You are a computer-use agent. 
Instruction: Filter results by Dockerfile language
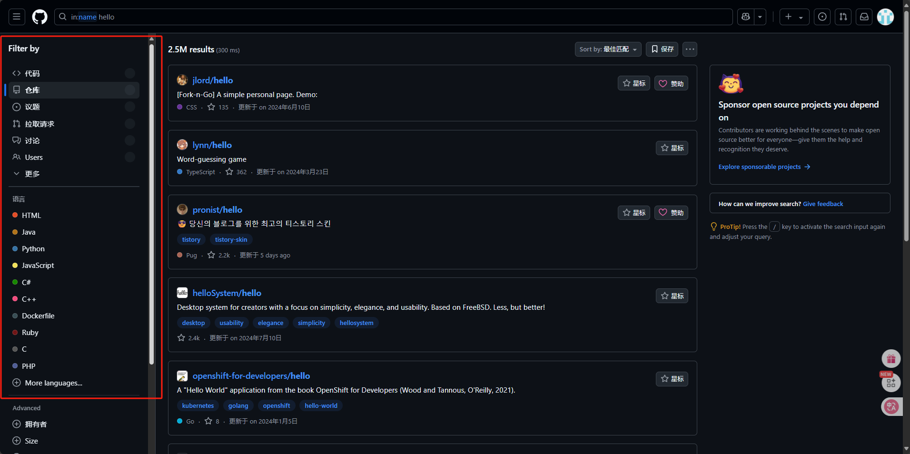(74, 316)
